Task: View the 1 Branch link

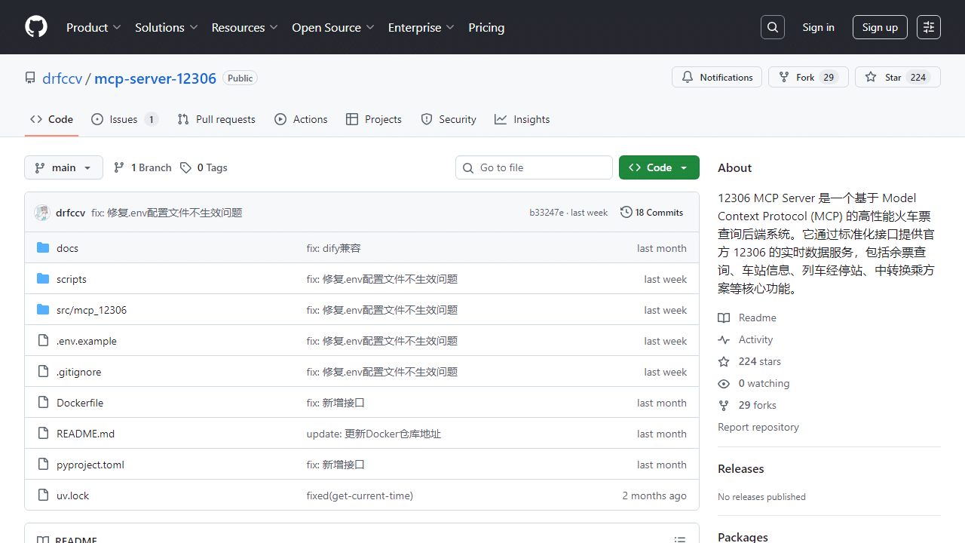Action: (142, 167)
